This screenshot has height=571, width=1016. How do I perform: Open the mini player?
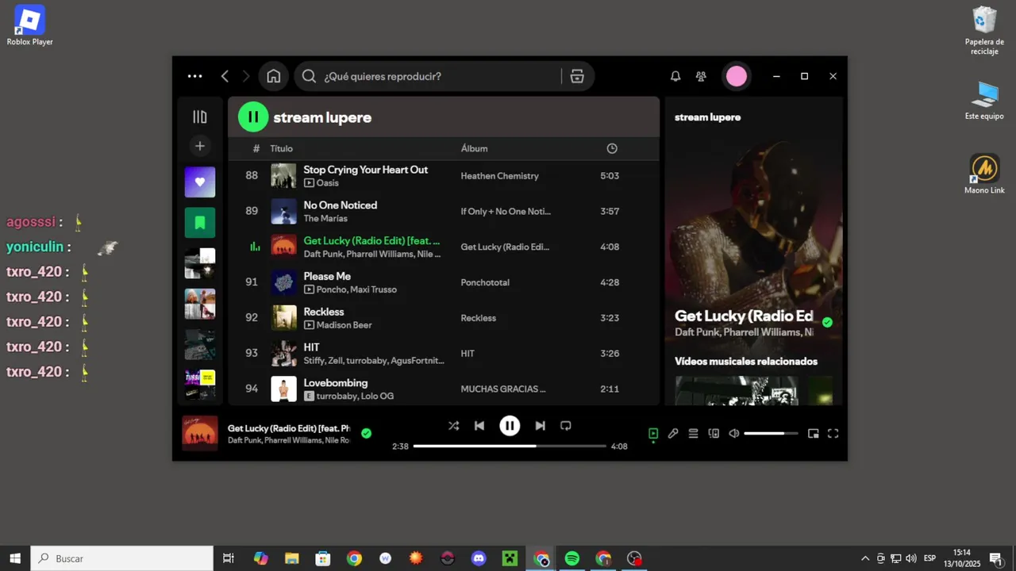click(813, 434)
